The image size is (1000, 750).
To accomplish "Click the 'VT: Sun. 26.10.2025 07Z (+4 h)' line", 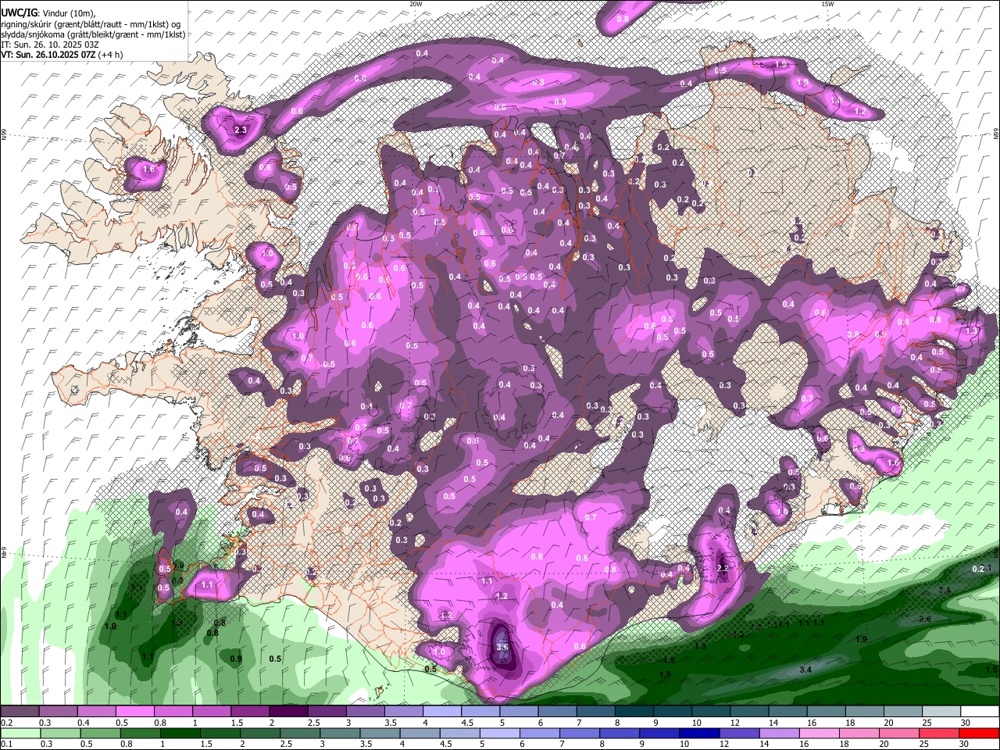I will click(x=62, y=55).
